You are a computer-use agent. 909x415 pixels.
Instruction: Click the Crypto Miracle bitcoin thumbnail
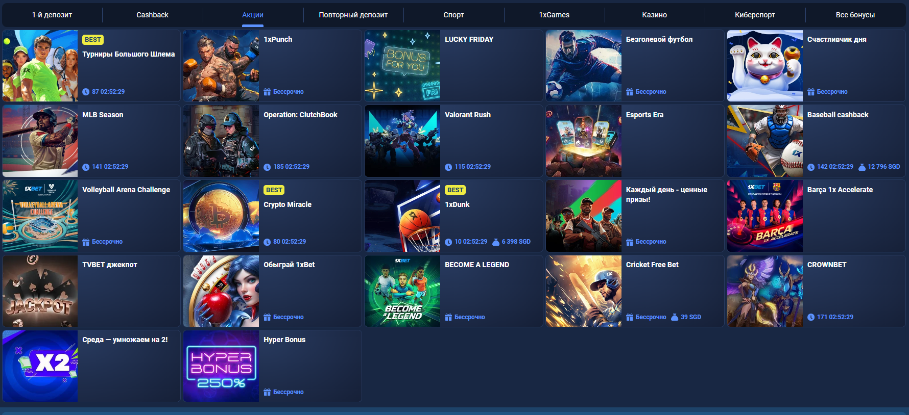[x=221, y=216]
